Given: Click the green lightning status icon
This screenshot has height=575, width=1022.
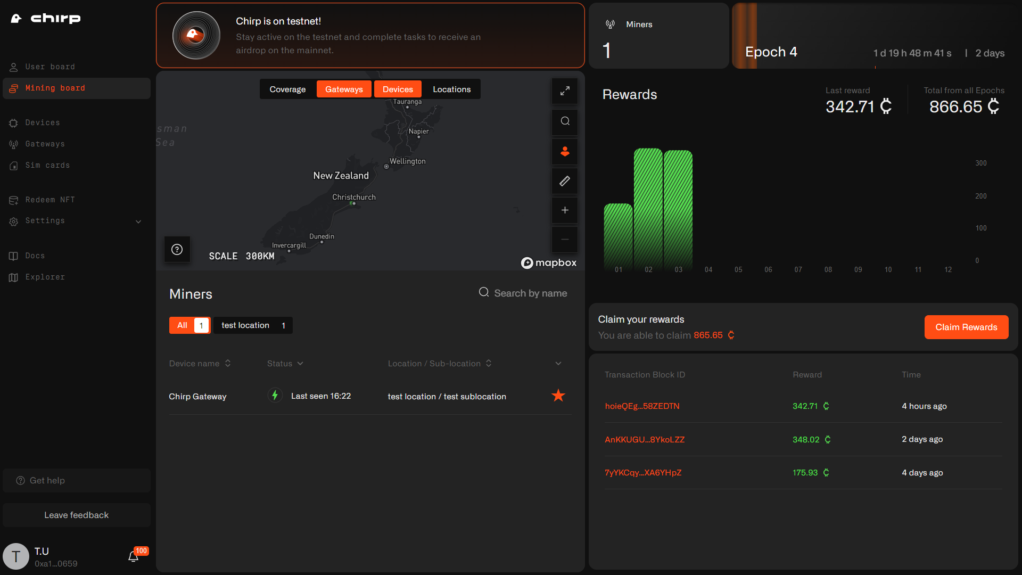Looking at the screenshot, I should tap(275, 396).
